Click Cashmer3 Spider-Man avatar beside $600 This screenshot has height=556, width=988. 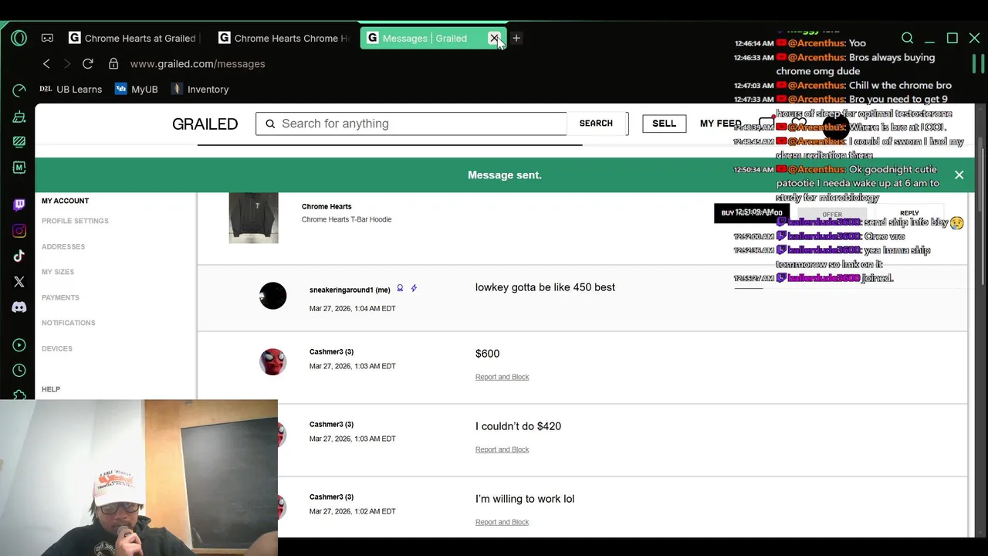(272, 361)
